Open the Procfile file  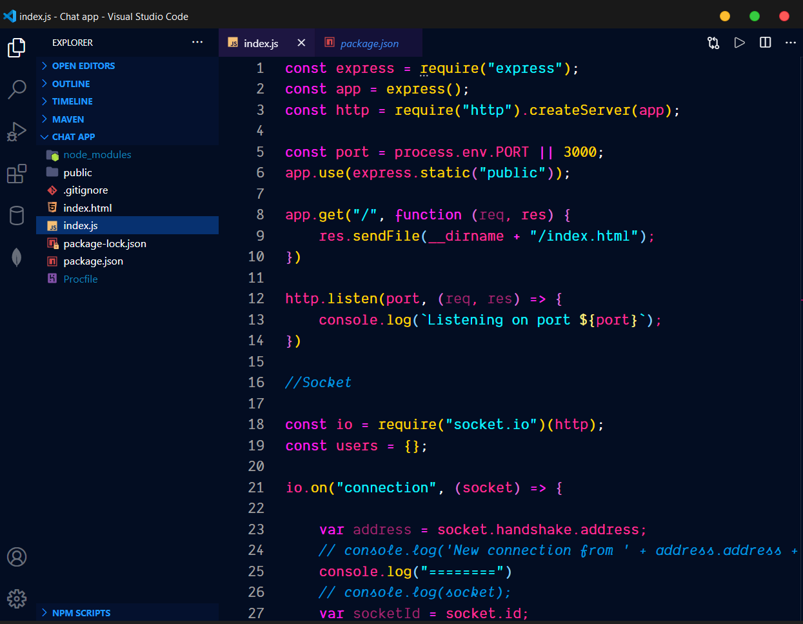(x=127, y=279)
